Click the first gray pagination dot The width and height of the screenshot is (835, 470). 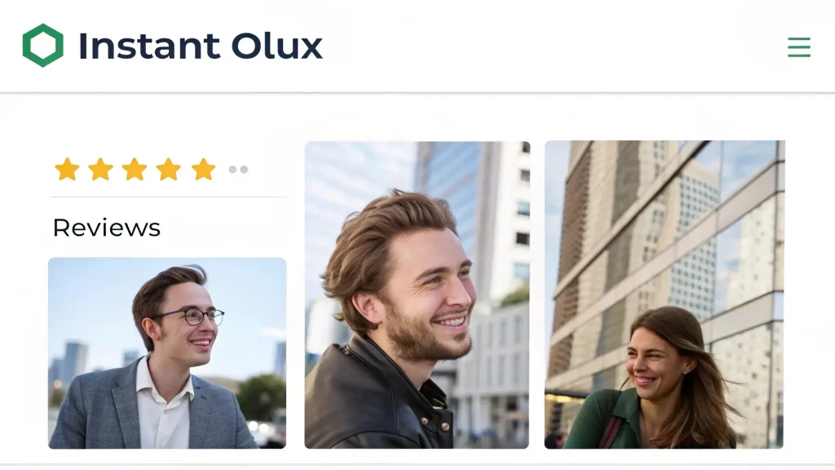pyautogui.click(x=232, y=170)
